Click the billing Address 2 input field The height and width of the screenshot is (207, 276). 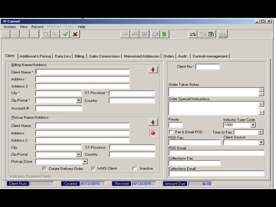tap(82, 86)
